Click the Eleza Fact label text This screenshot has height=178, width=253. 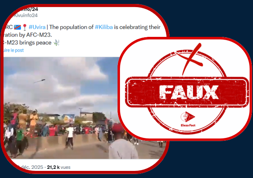click(x=188, y=125)
